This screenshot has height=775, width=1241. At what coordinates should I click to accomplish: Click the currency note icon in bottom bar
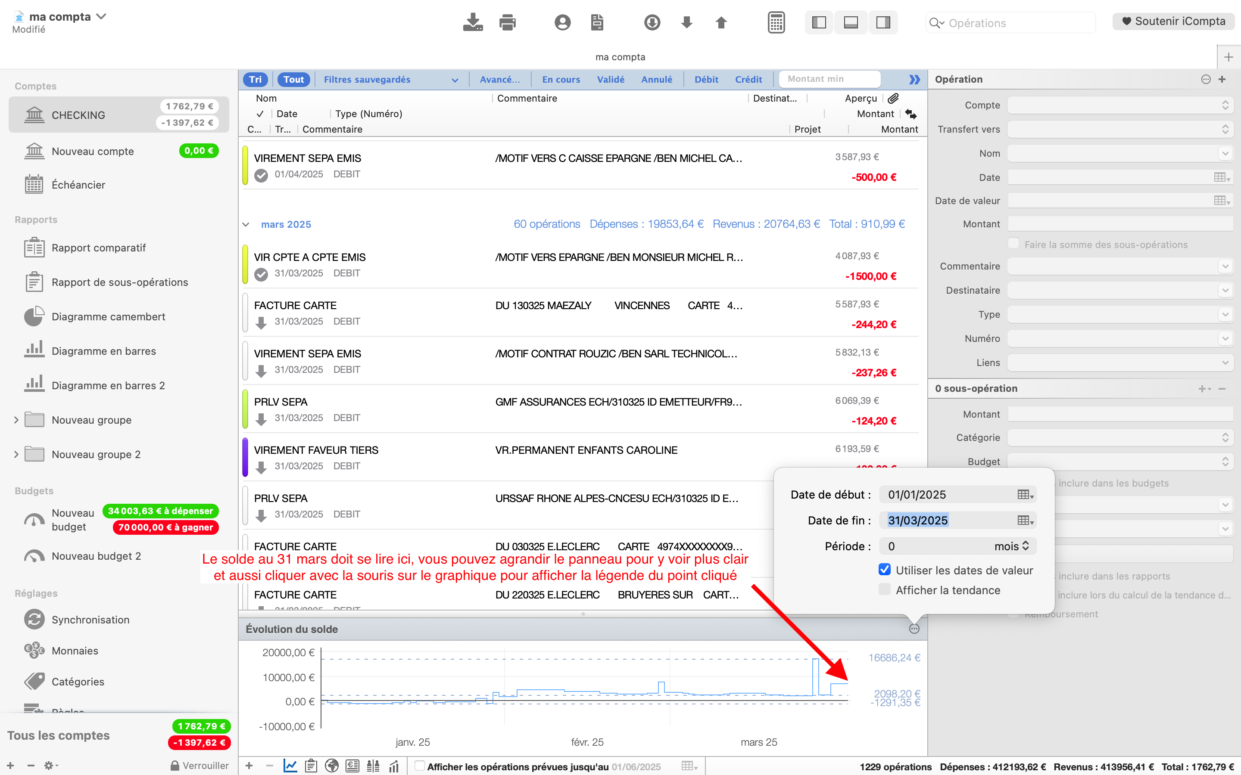(352, 766)
